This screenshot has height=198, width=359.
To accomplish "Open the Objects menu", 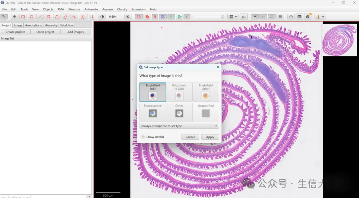I will click(48, 9).
